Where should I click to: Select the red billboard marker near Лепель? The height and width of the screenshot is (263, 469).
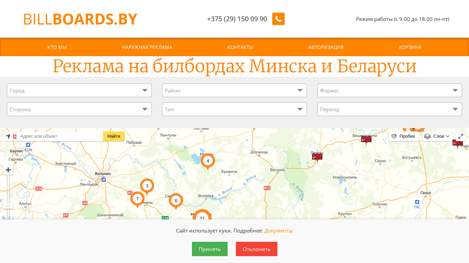pos(317,158)
